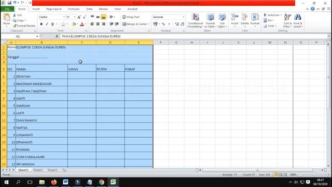The image size is (332, 187).
Task: Click the Copy button
Action: pyautogui.click(x=19, y=20)
